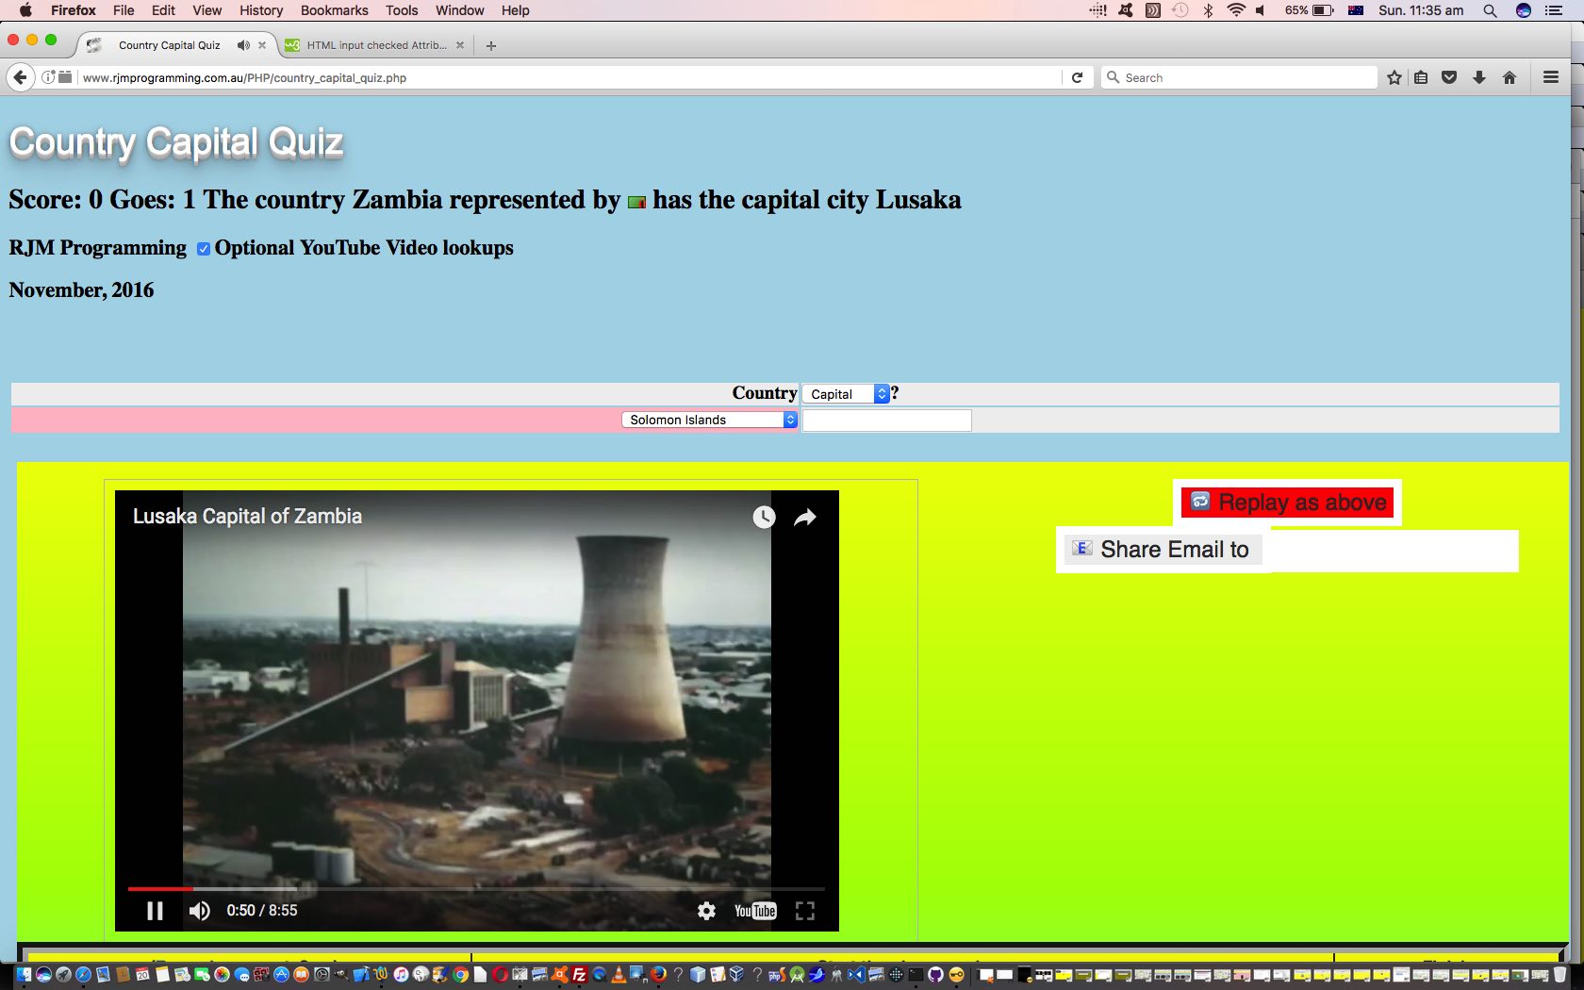The width and height of the screenshot is (1584, 990).
Task: Click the Share Email to button
Action: (x=1162, y=550)
